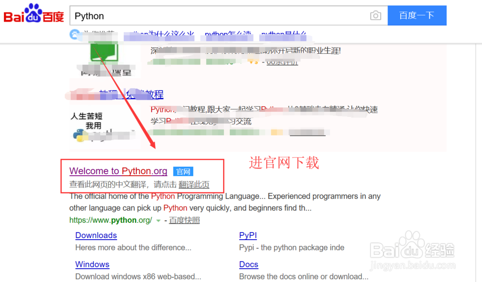Expand the dropdown arrow after python.org URL
Screen dimensions: 482x282
tap(158, 220)
